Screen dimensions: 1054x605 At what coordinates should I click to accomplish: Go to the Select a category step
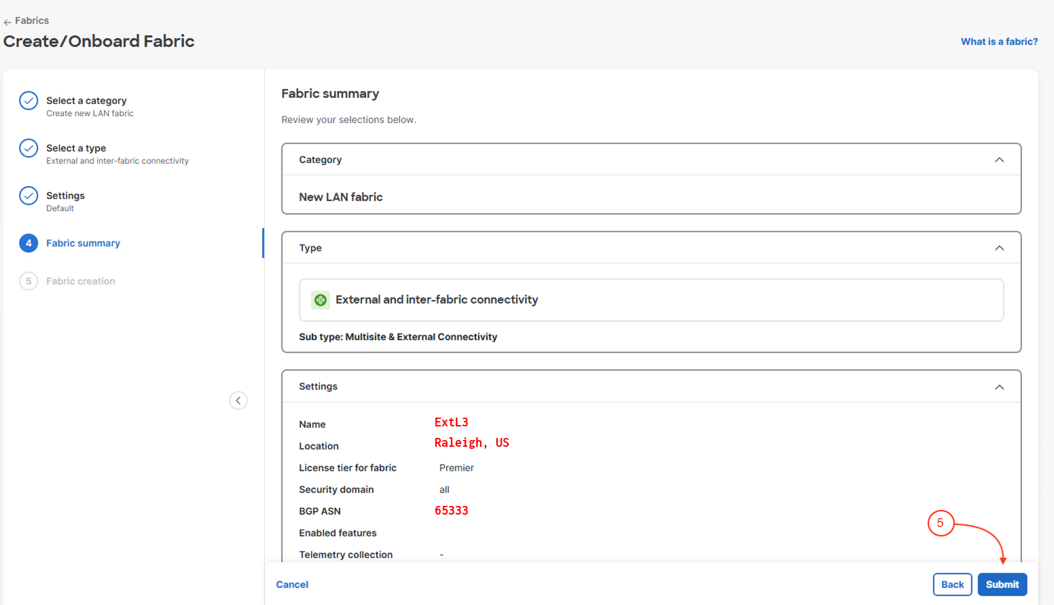(x=86, y=100)
